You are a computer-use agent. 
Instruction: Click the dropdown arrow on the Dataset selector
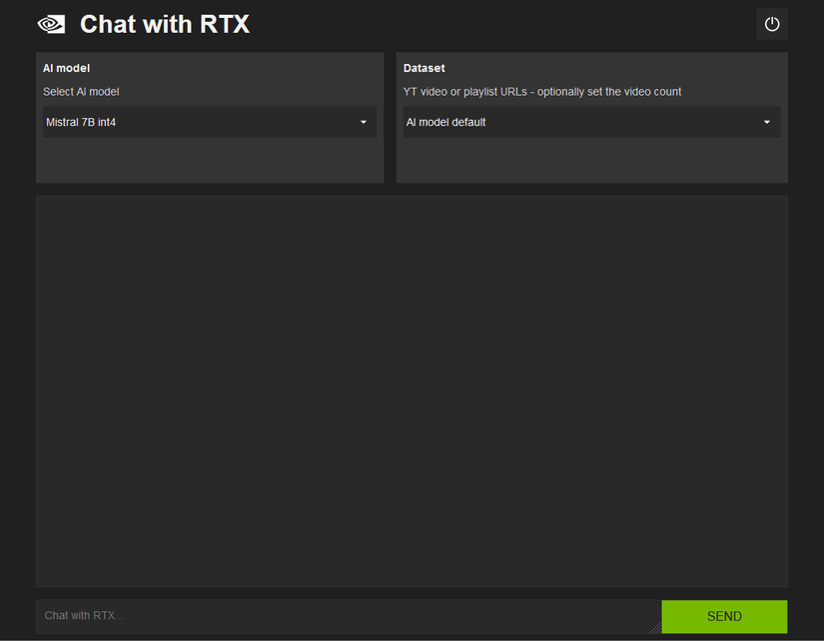(x=767, y=122)
